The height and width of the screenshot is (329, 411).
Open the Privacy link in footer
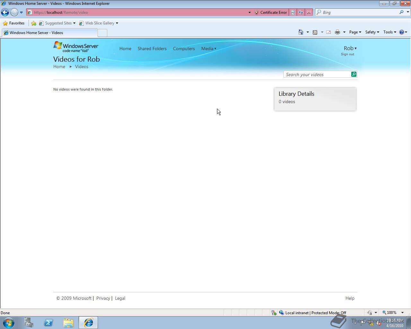point(103,298)
